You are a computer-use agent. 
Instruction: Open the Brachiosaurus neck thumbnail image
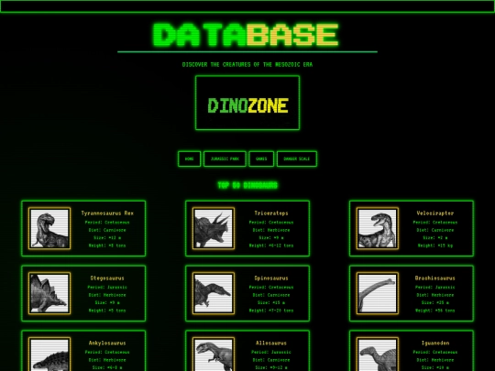click(x=378, y=293)
